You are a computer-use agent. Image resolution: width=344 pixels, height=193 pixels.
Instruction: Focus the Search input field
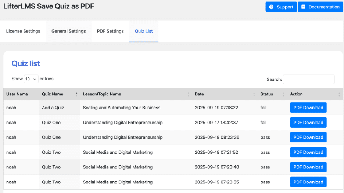pyautogui.click(x=309, y=79)
